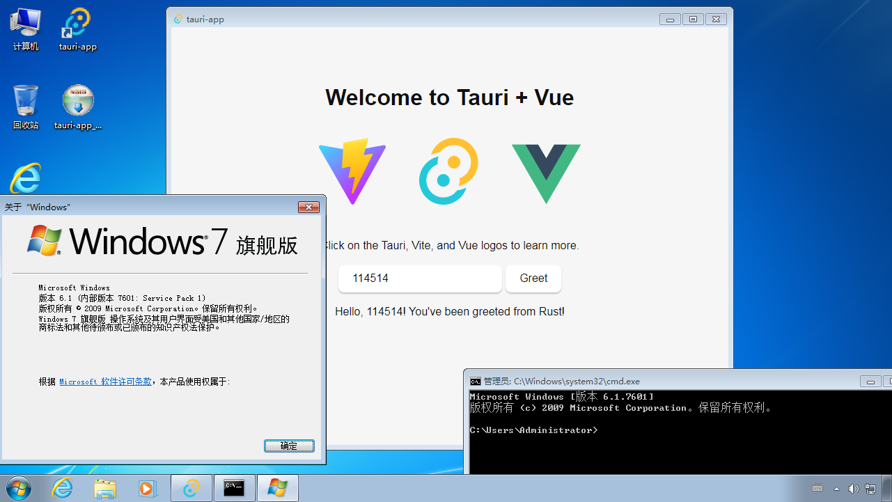This screenshot has width=892, height=502.
Task: Select the 计算机 desktop icon
Action: point(26,29)
